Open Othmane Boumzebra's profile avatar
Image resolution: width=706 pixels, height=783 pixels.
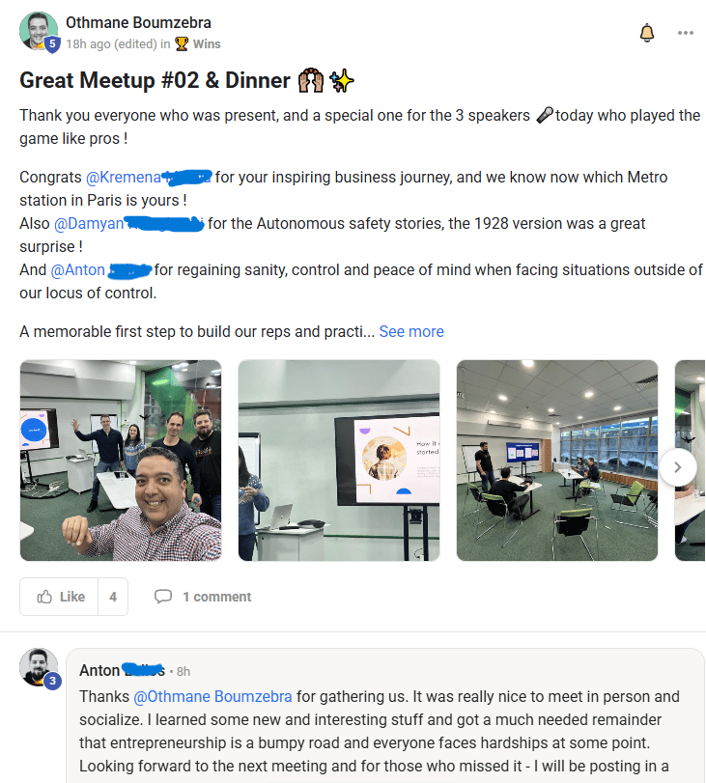[x=38, y=31]
